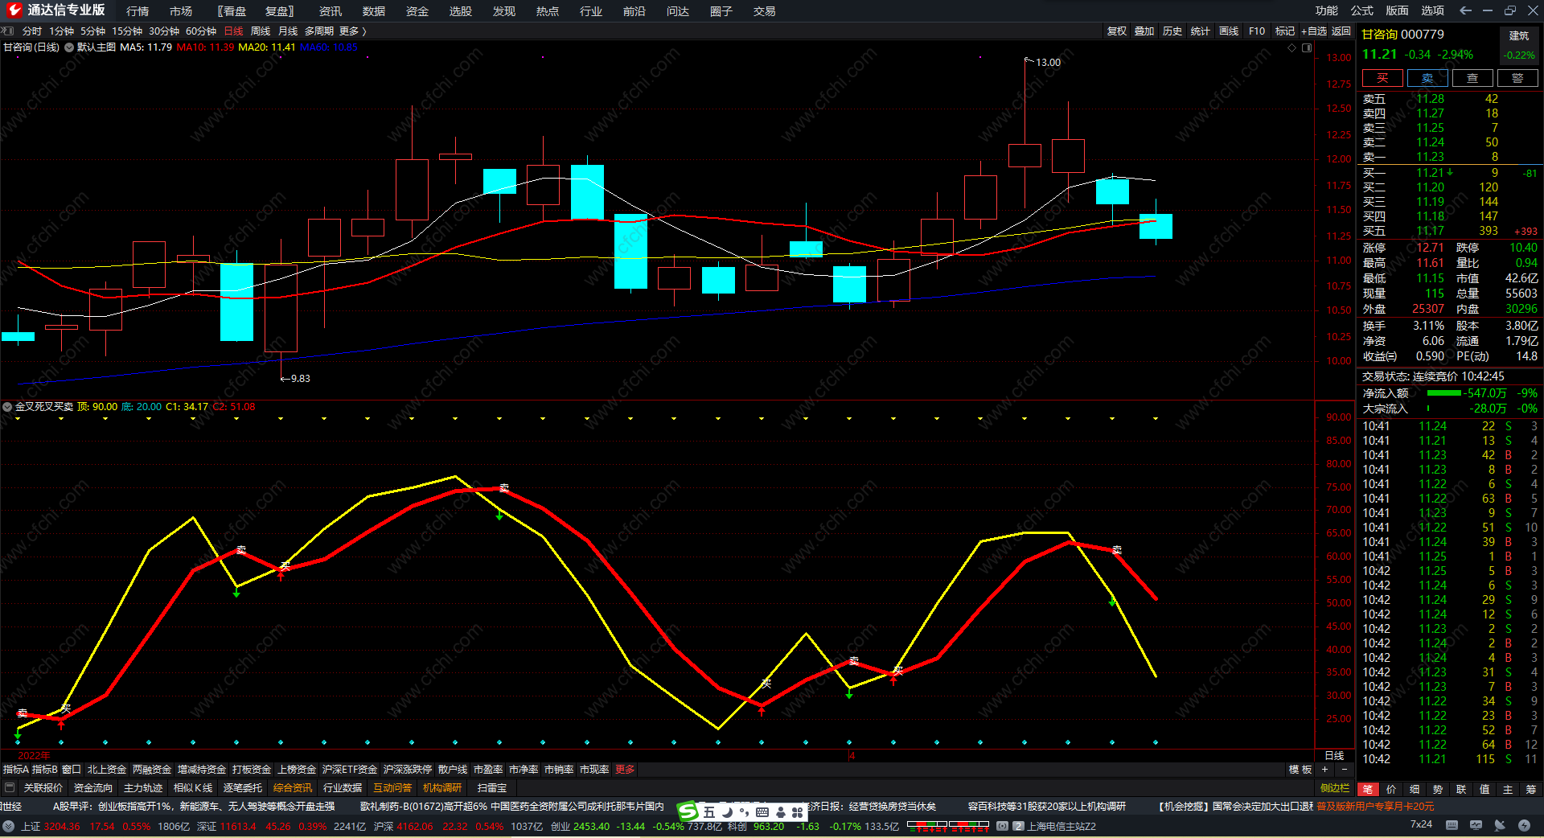
Task: Click the 上海电信主站Z2 server label
Action: click(1061, 826)
